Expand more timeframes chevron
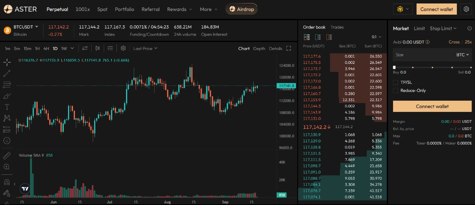475x205 pixels. (x=73, y=48)
